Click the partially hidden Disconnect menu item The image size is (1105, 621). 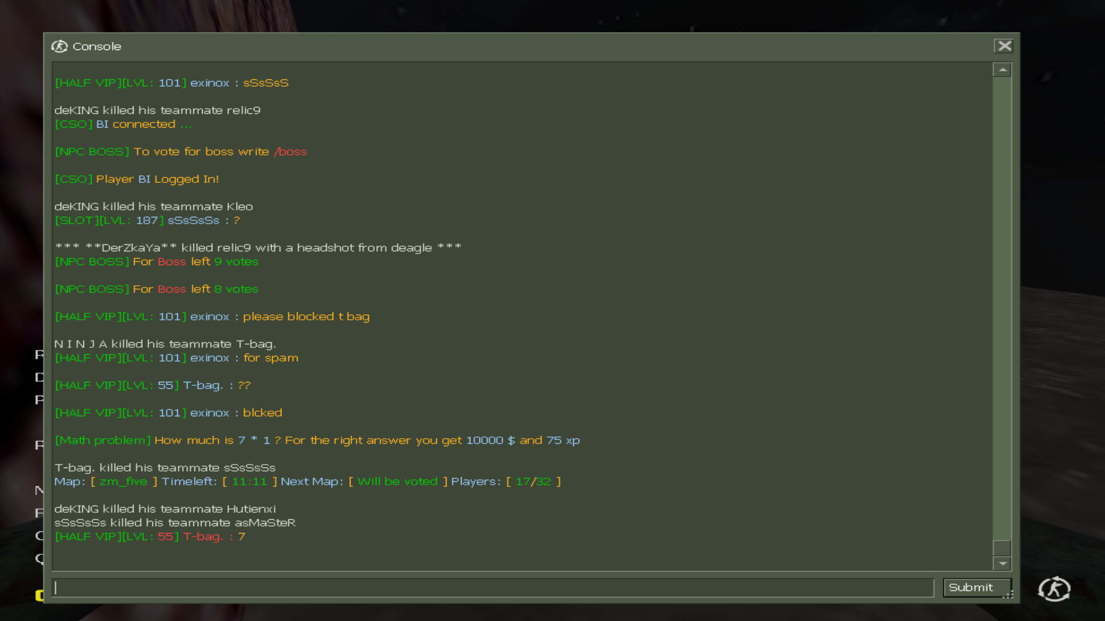39,377
